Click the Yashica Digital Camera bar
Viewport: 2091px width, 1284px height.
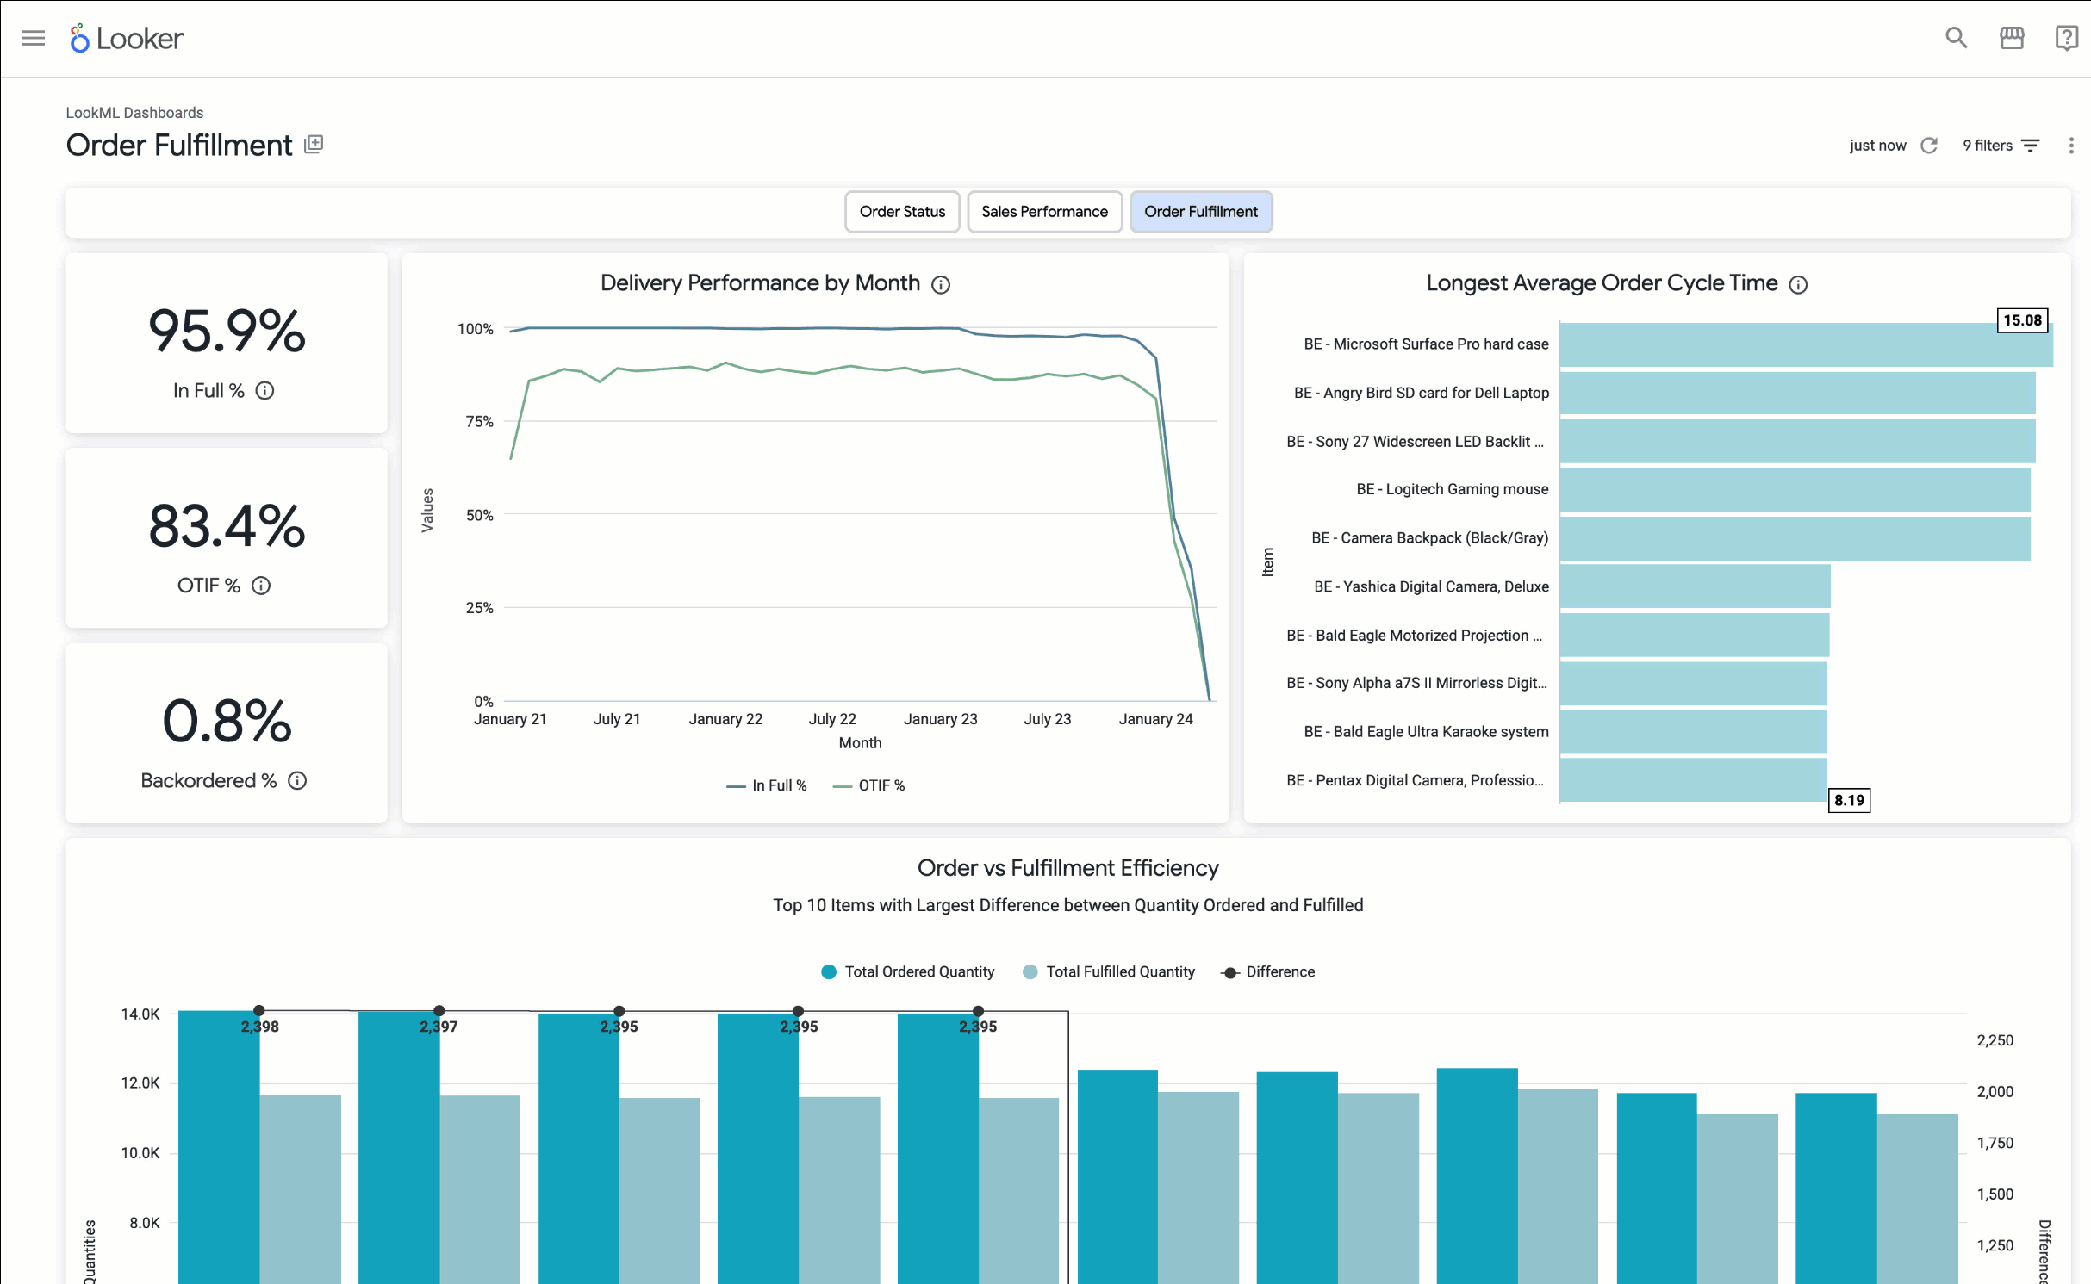pos(1695,586)
